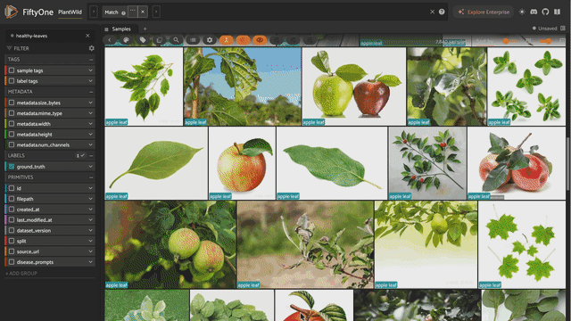Open sidebar filter settings gear

91,48
